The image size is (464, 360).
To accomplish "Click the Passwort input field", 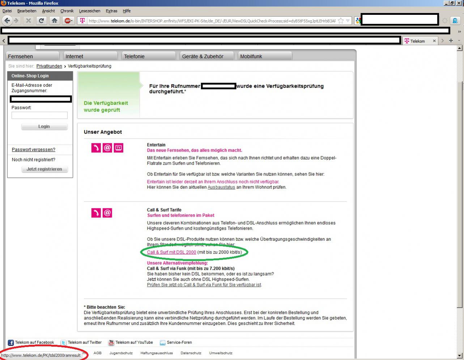I will (39, 115).
